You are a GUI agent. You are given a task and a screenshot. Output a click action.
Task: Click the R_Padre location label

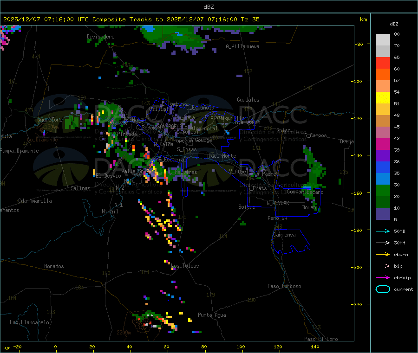tap(266, 174)
